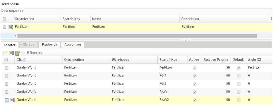
Task: Click the Search Key column header in Locator grid
Action: point(168,60)
